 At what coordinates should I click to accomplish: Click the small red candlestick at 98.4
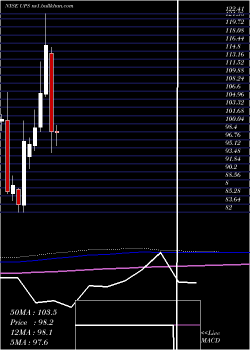(57, 132)
